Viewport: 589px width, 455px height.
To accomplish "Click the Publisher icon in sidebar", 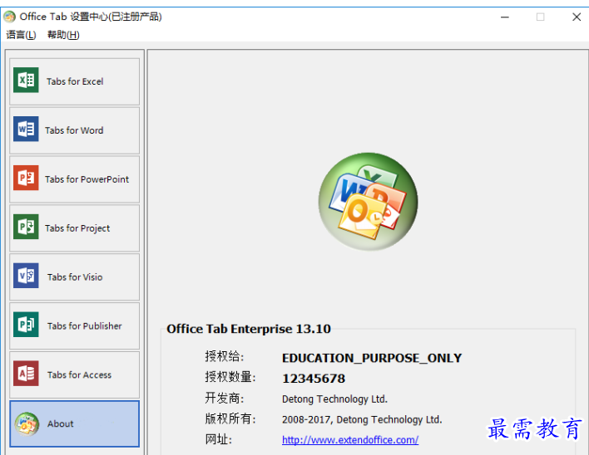I will click(26, 325).
